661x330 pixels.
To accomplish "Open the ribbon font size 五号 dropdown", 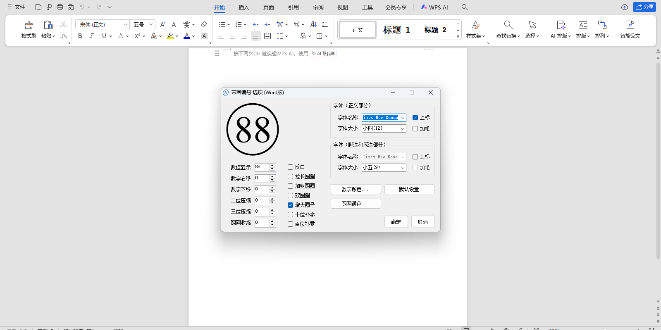I will [151, 24].
